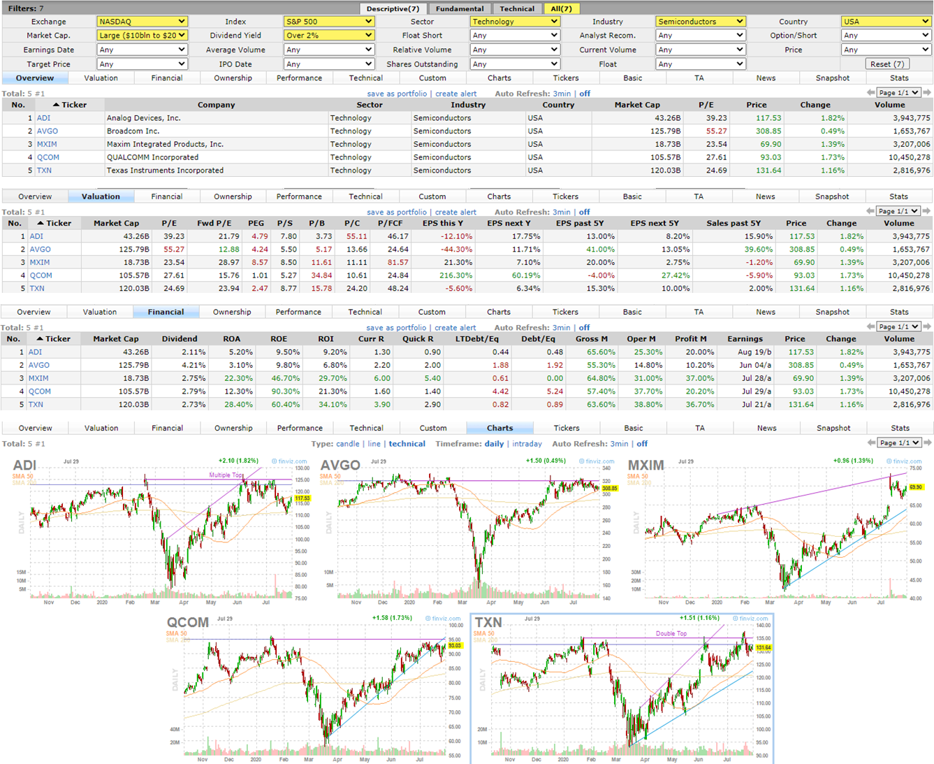Select technical chart type link
Image resolution: width=934 pixels, height=764 pixels.
[407, 444]
